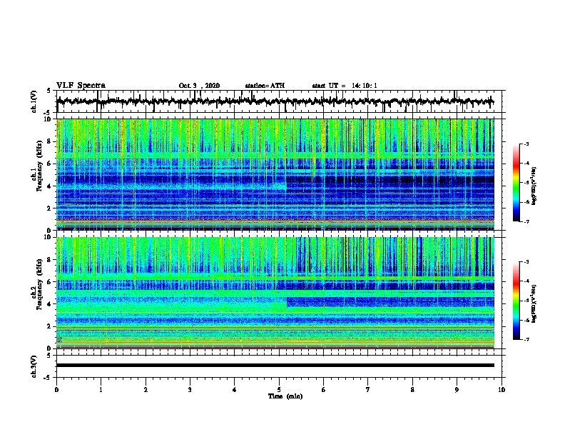The width and height of the screenshot is (565, 437).
Task: Click time axis tick label "9"
Action: tap(457, 389)
